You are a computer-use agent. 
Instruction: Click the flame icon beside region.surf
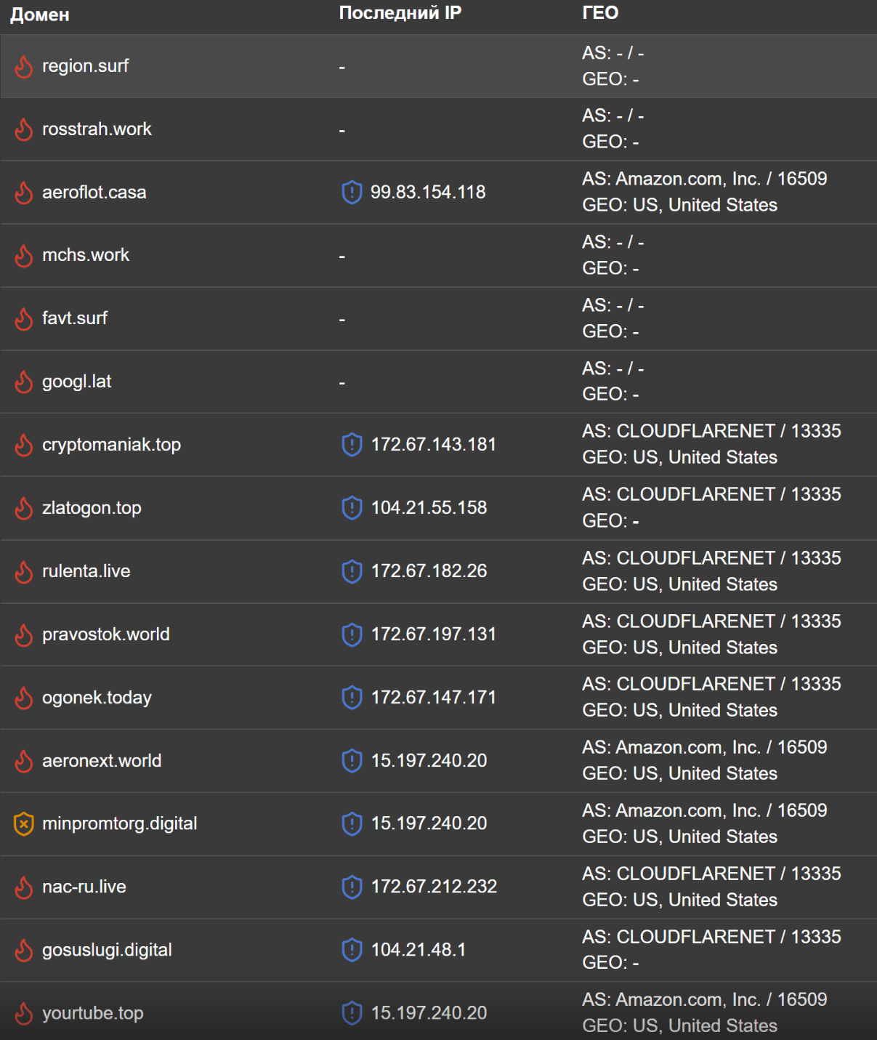click(x=24, y=66)
